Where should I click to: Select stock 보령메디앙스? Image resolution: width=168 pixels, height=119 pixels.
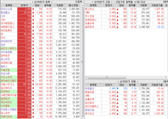[x=7, y=27]
